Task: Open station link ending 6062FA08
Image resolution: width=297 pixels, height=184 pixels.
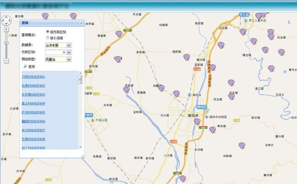Action: [33, 139]
